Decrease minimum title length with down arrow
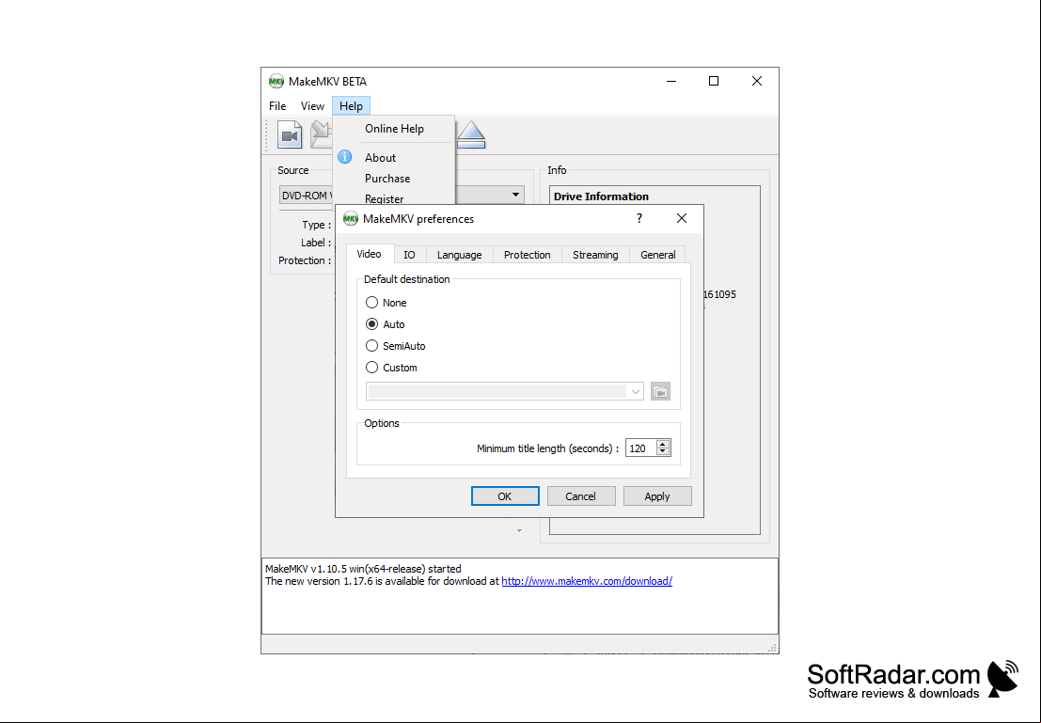Screen dimensions: 1041x723 click(663, 452)
